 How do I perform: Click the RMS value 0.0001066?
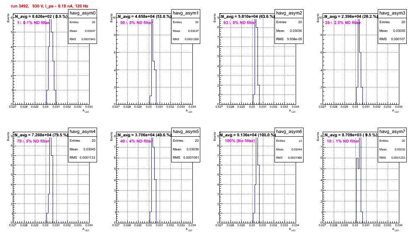(x=295, y=158)
